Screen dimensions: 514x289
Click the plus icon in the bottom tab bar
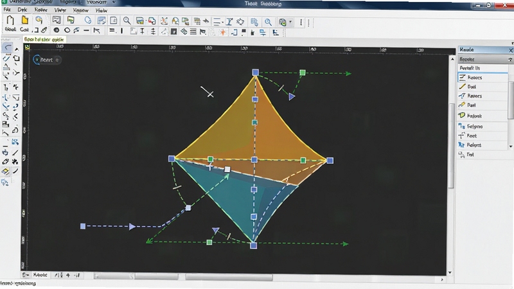68,276
